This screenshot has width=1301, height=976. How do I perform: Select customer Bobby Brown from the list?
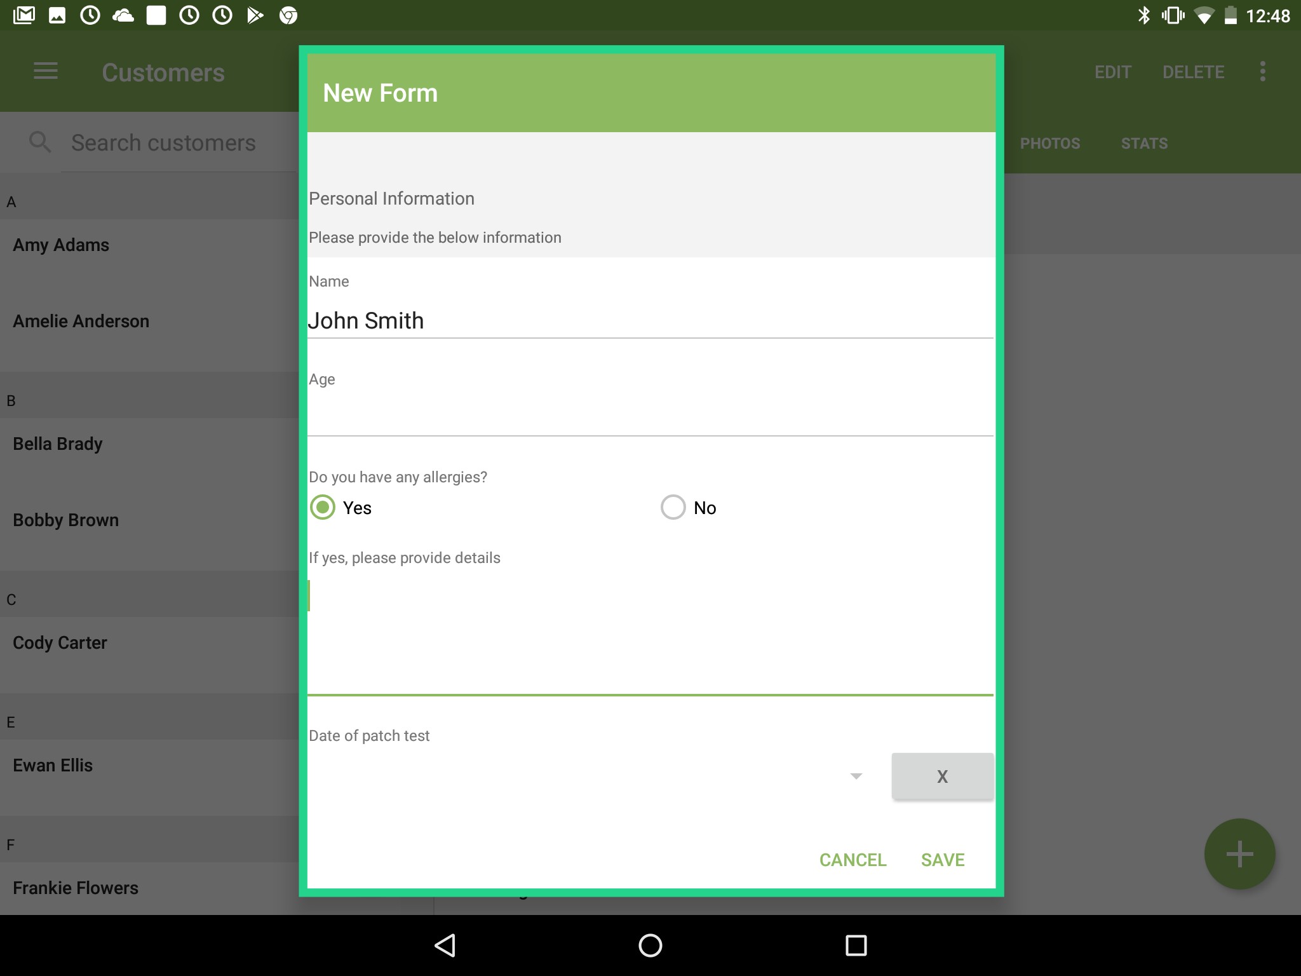[65, 520]
